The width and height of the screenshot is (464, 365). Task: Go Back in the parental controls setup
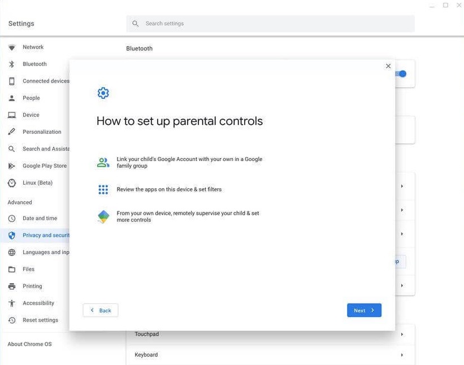[x=100, y=310]
